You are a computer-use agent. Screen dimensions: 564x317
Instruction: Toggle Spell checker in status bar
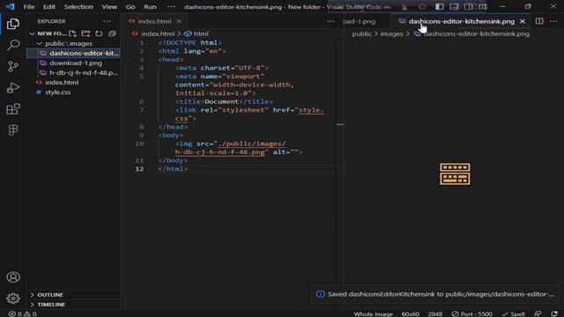click(x=513, y=313)
